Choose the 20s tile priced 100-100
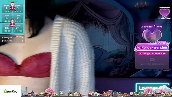This screenshot has height=97, width=172. coord(18,29)
